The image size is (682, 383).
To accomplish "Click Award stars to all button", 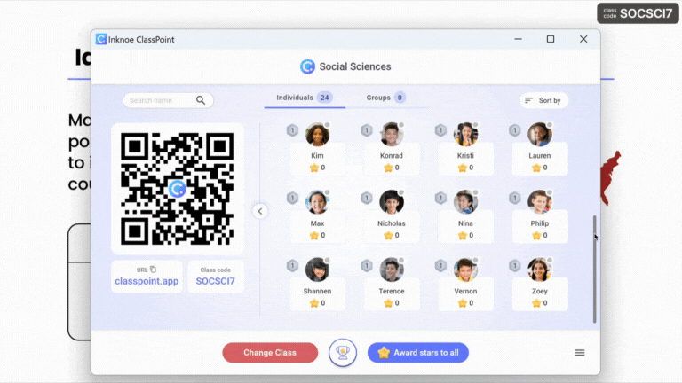I will tap(418, 353).
